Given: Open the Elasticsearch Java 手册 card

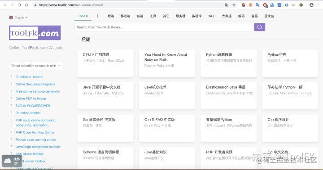Looking at the screenshot, I should [x=228, y=96].
